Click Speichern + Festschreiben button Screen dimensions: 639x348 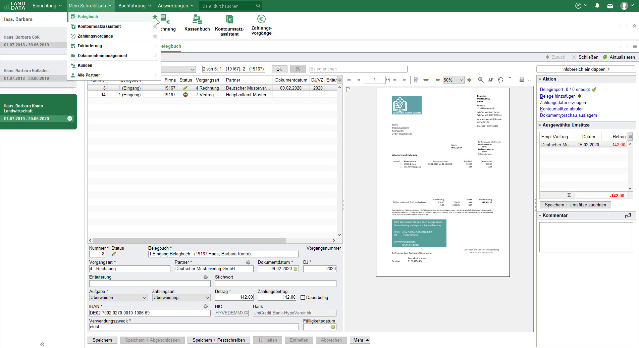pos(218,340)
